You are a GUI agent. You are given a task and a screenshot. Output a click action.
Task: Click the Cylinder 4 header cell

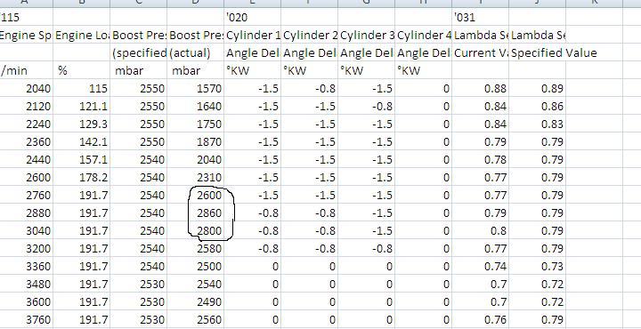tap(424, 35)
